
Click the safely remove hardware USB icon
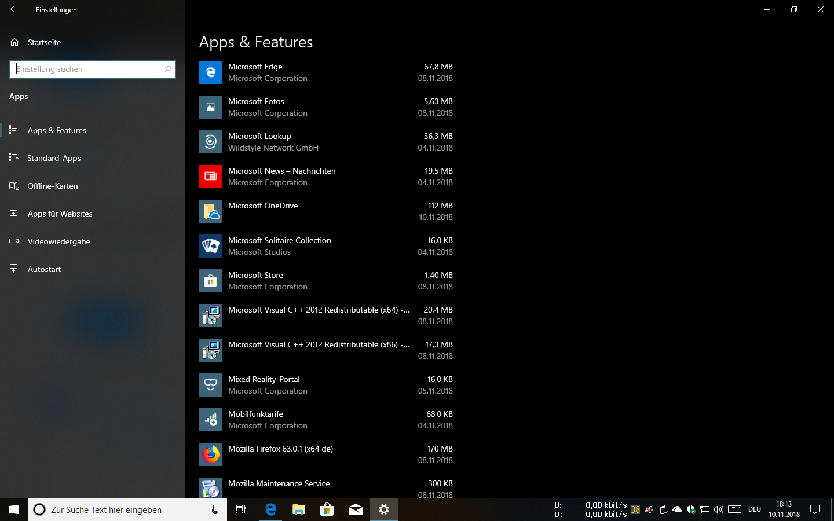[663, 509]
